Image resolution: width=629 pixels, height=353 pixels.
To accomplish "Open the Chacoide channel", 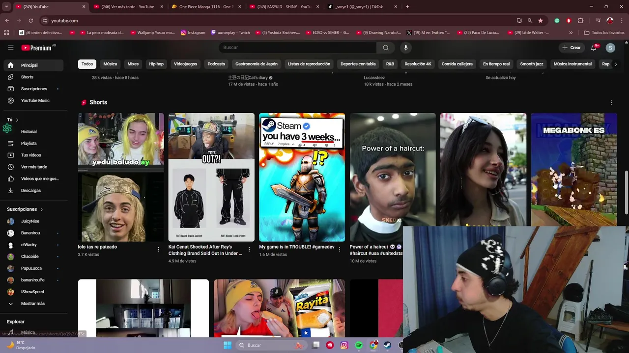I will click(32, 256).
